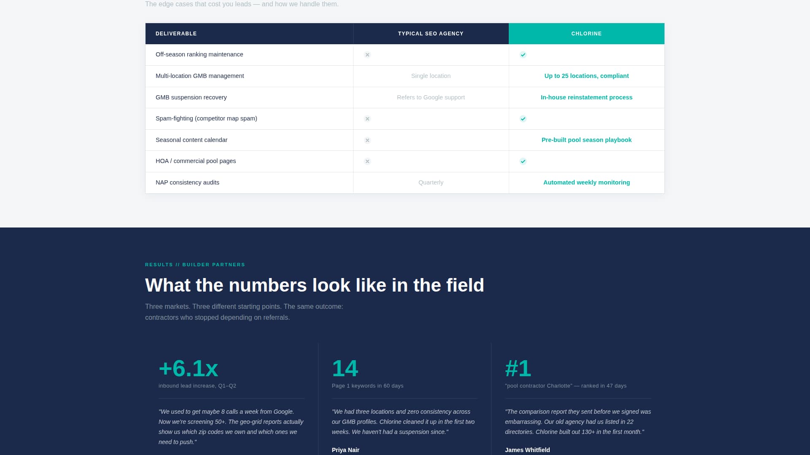This screenshot has height=455, width=810.
Task: Click the 'three locations and zero consistency' testimonial
Action: pos(404,422)
